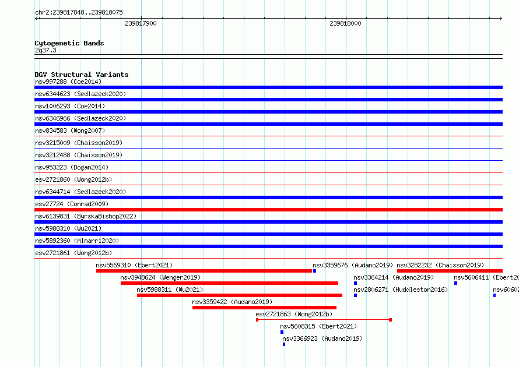Image resolution: width=519 pixels, height=367 pixels.
Task: Click the Cytogenetic Bands track title
Action: click(69, 43)
